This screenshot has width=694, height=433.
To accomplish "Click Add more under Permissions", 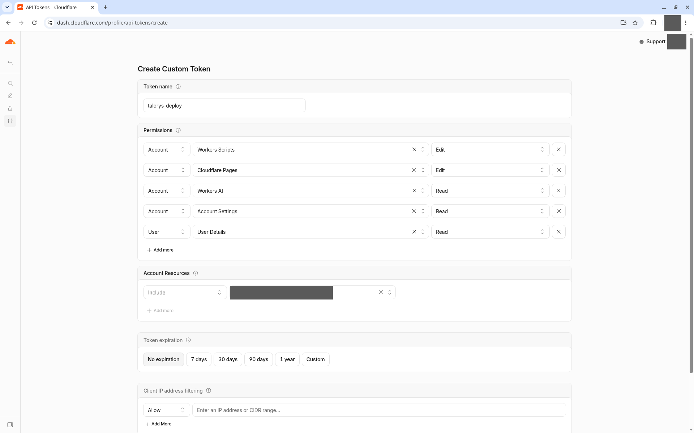I will pos(160,250).
